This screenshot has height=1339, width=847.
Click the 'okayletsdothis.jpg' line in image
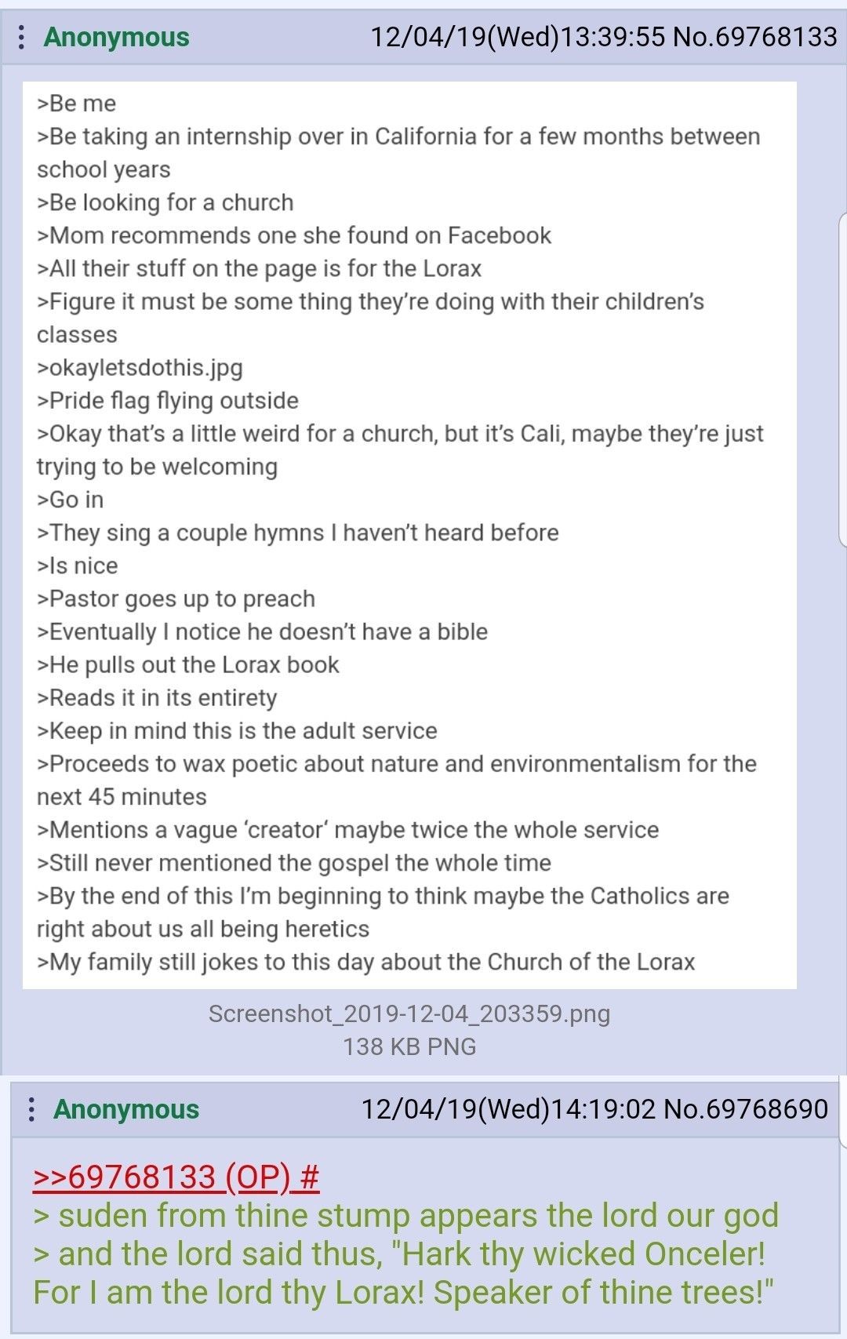tap(140, 368)
